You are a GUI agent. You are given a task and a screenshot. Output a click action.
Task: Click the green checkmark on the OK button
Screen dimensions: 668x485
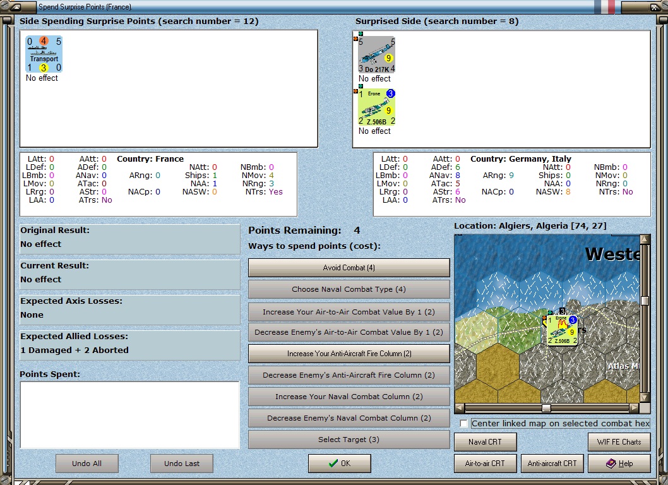[333, 464]
